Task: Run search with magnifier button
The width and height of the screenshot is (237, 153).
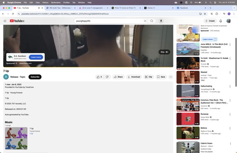Action: pyautogui.click(x=152, y=21)
